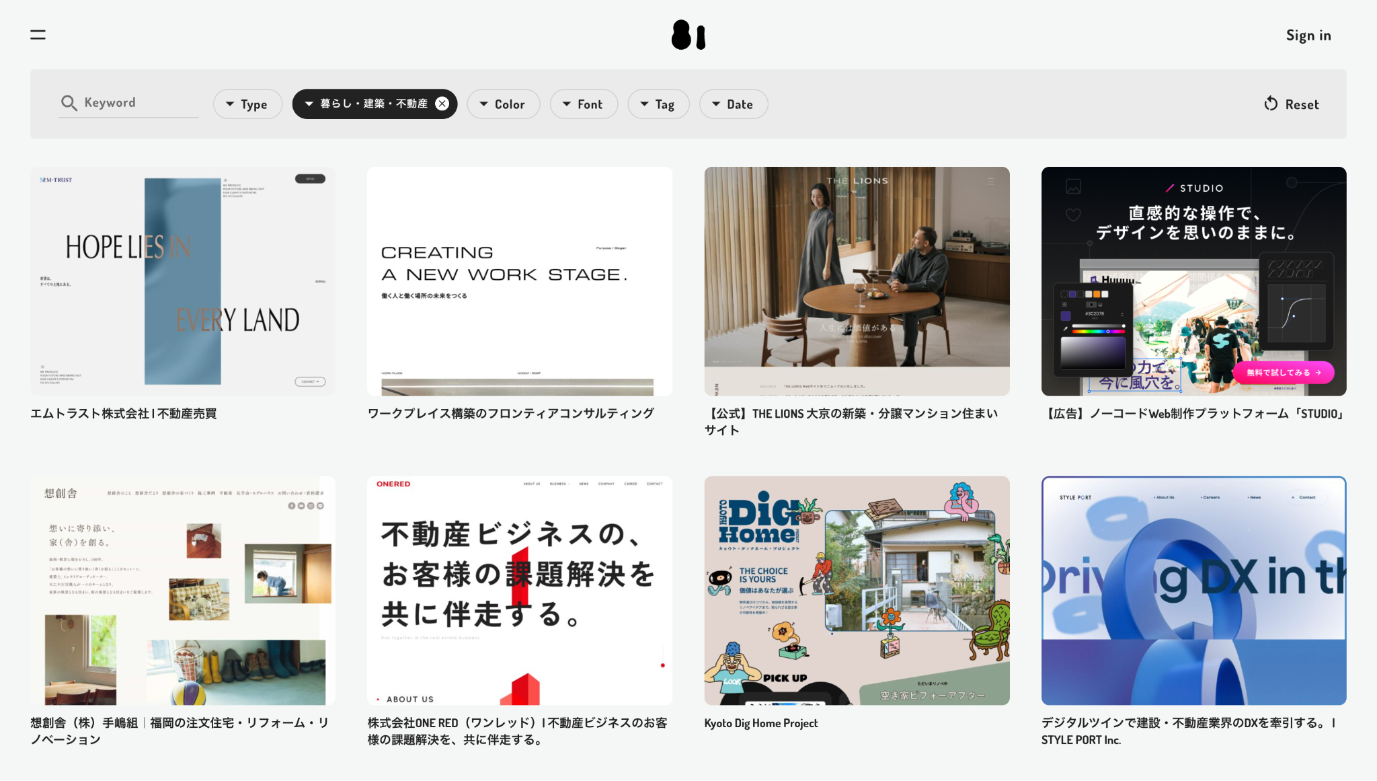This screenshot has height=781, width=1377.
Task: Click the Reset circular arrow icon
Action: tap(1270, 104)
